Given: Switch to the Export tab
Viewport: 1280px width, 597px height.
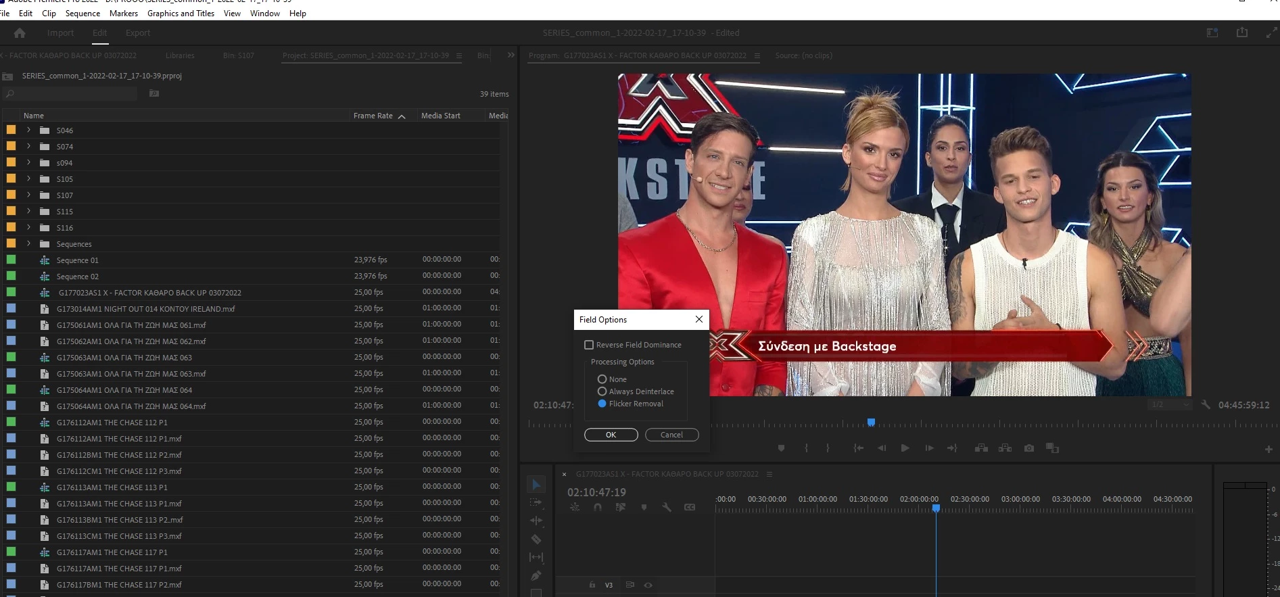Looking at the screenshot, I should point(138,32).
